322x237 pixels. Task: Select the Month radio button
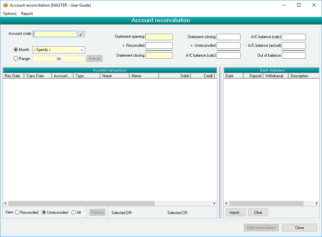point(16,50)
